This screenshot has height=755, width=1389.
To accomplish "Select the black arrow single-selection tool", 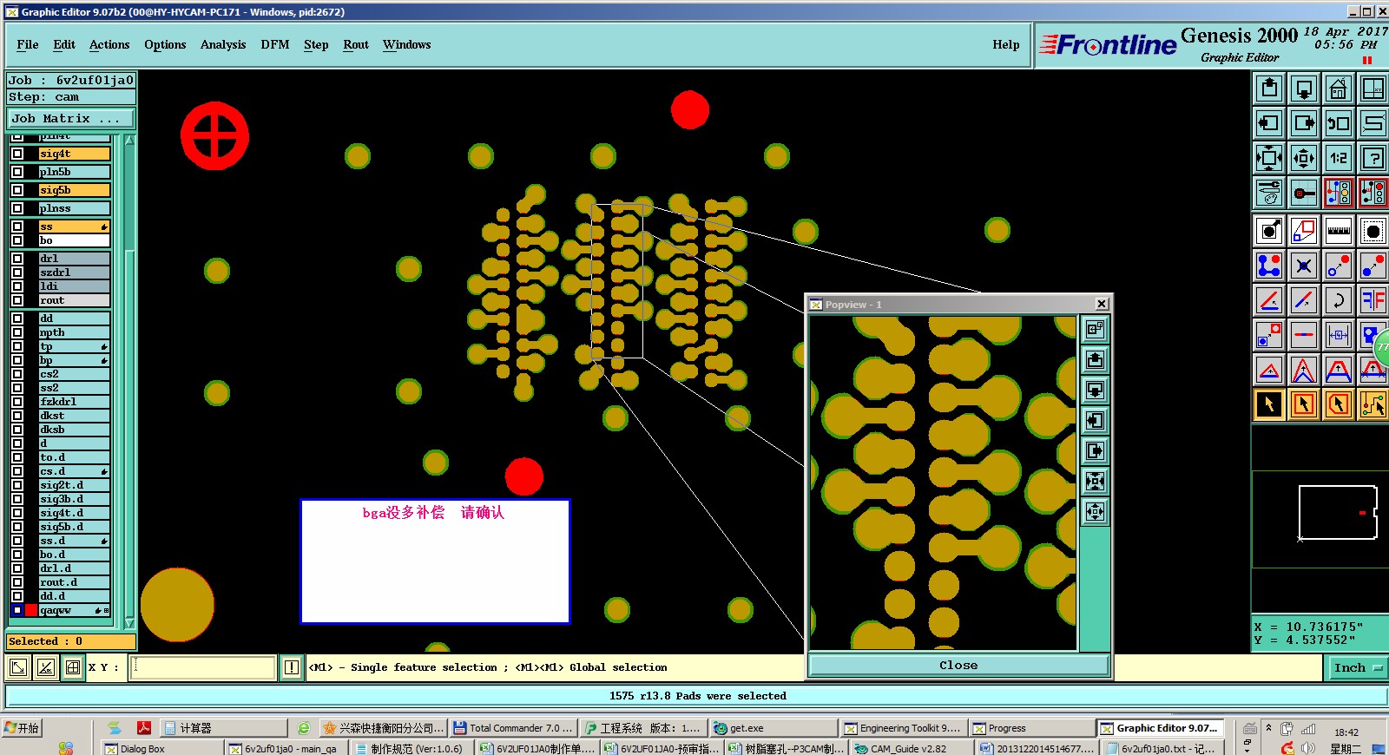I will (1269, 404).
